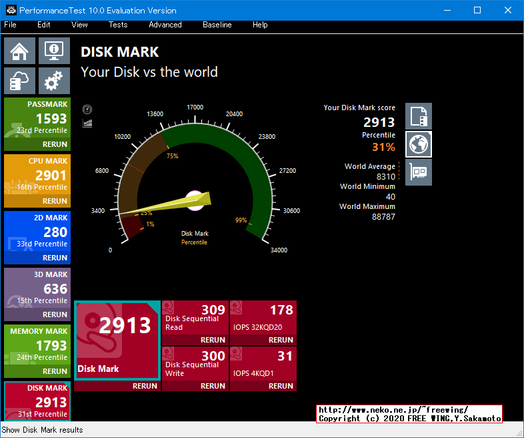Screen dimensions: 524x438
Task: Open the Help menu
Action: pyautogui.click(x=260, y=25)
